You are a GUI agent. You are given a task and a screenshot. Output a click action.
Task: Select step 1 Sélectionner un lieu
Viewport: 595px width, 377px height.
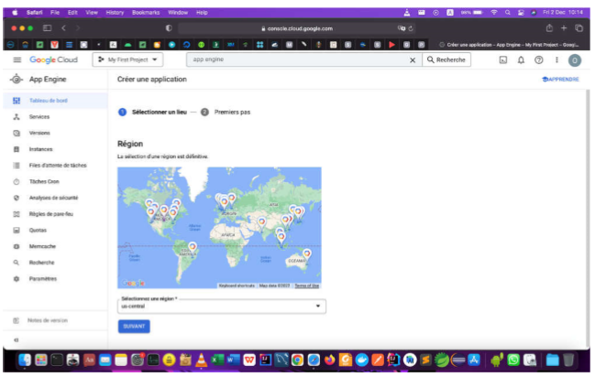[x=152, y=113]
